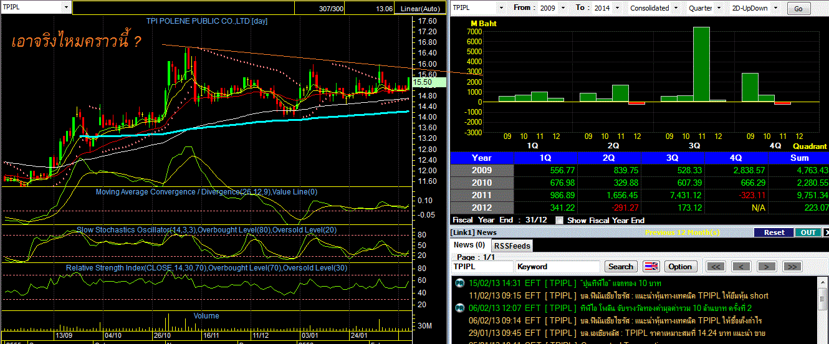Click the -291.27 cell for 2012 2Q
This screenshot has width=829, height=344.
click(x=609, y=208)
